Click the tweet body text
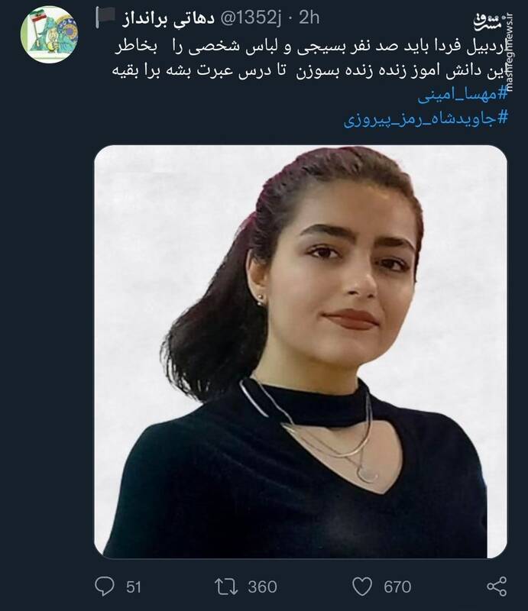This screenshot has height=611, width=528. (310, 59)
